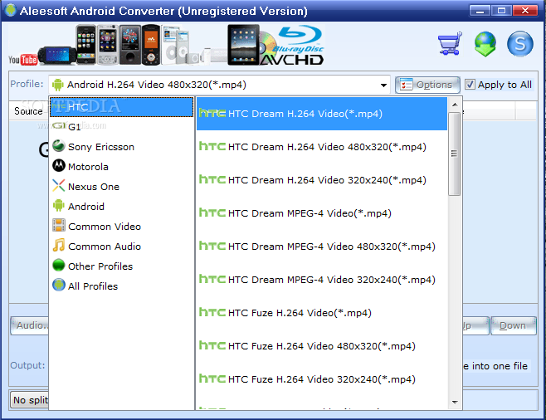This screenshot has width=546, height=420.
Task: Open the Common Audio category
Action: coord(121,247)
